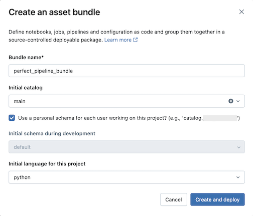Click the 'Initial language for this project' label
This screenshot has height=216, width=253.
point(47,164)
